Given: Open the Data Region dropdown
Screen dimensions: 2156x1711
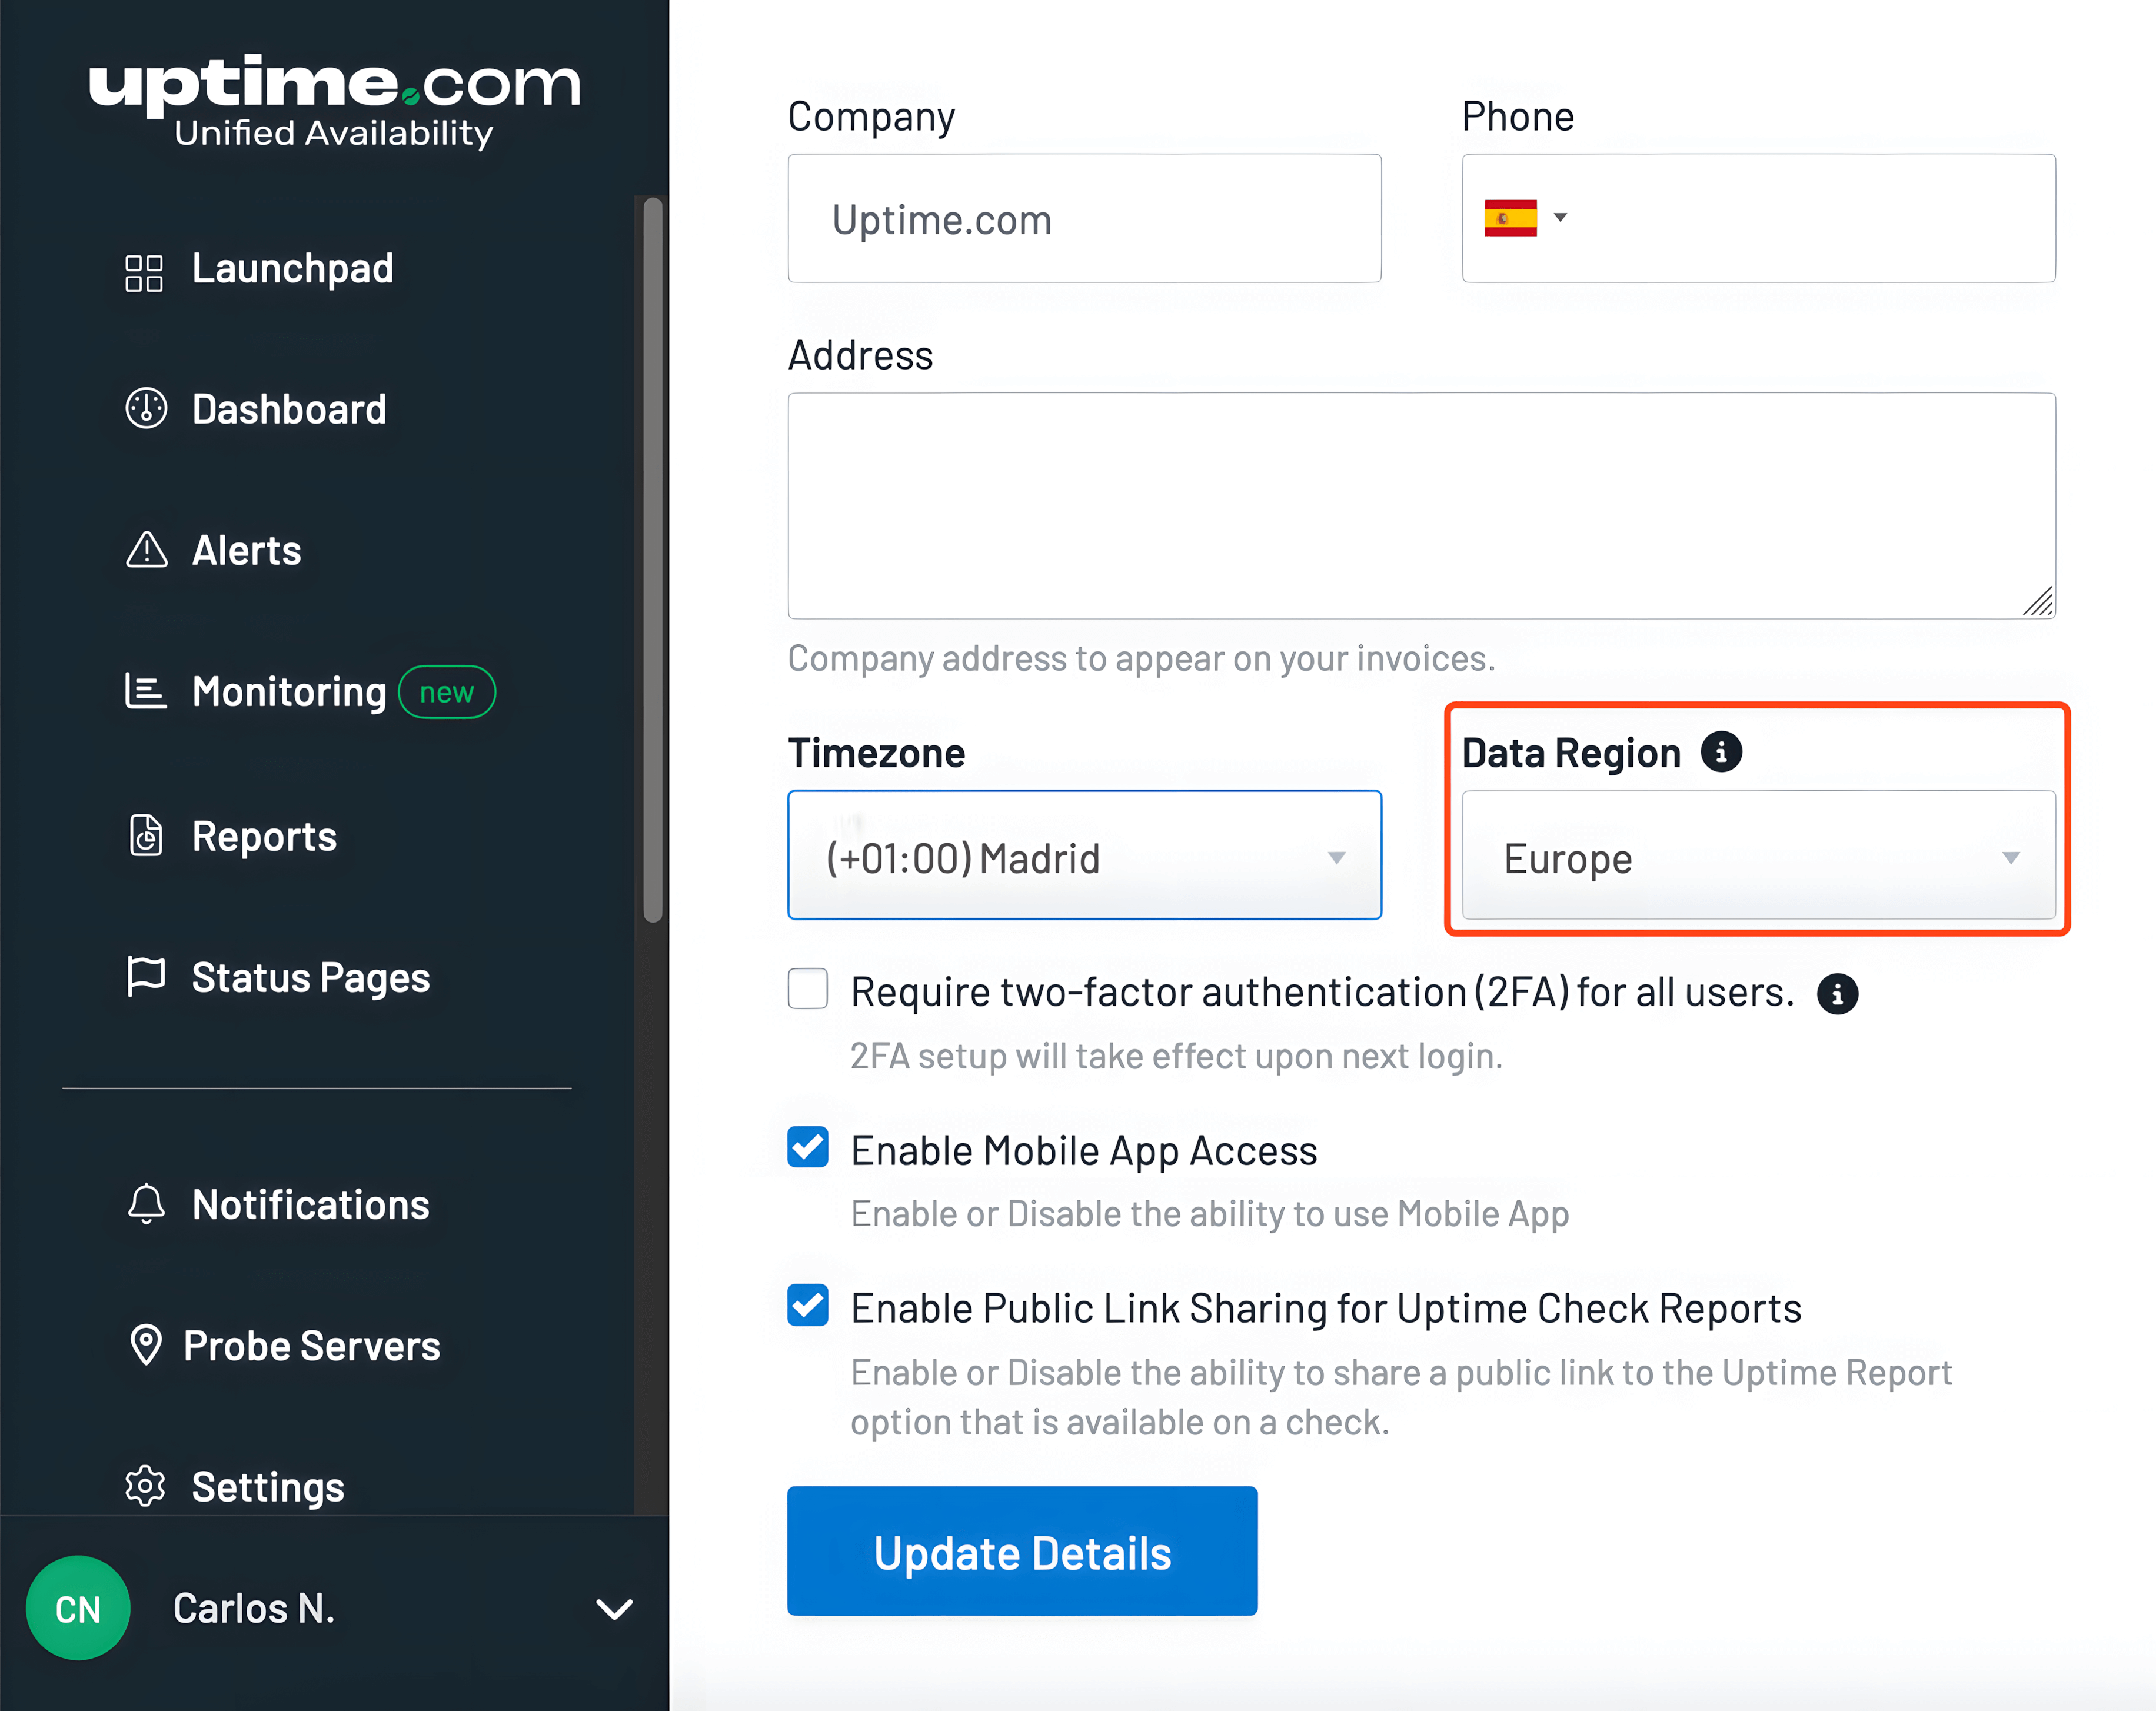Looking at the screenshot, I should [x=1758, y=855].
